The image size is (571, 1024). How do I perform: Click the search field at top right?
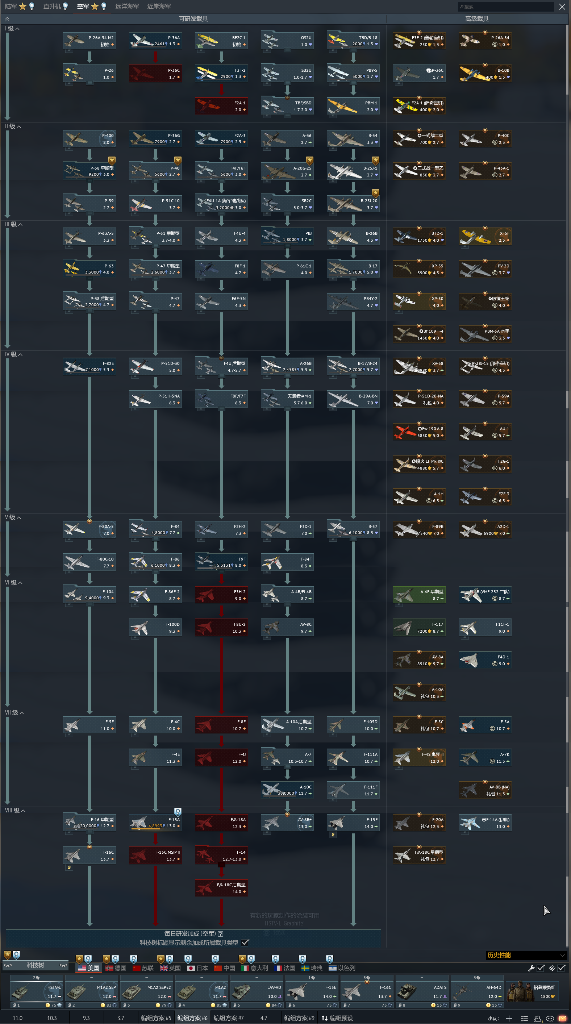[x=506, y=7]
